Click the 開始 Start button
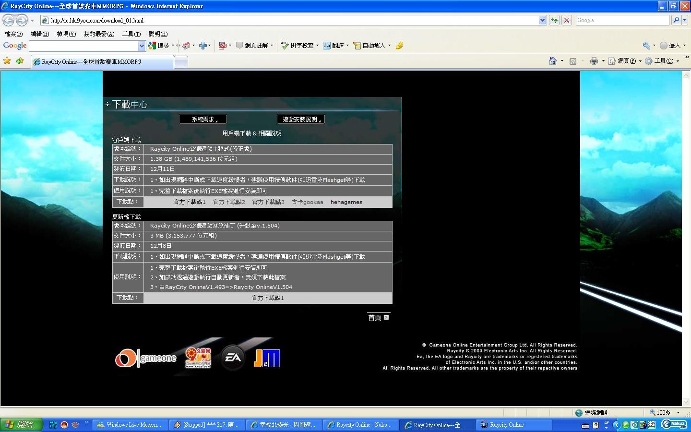 21,424
